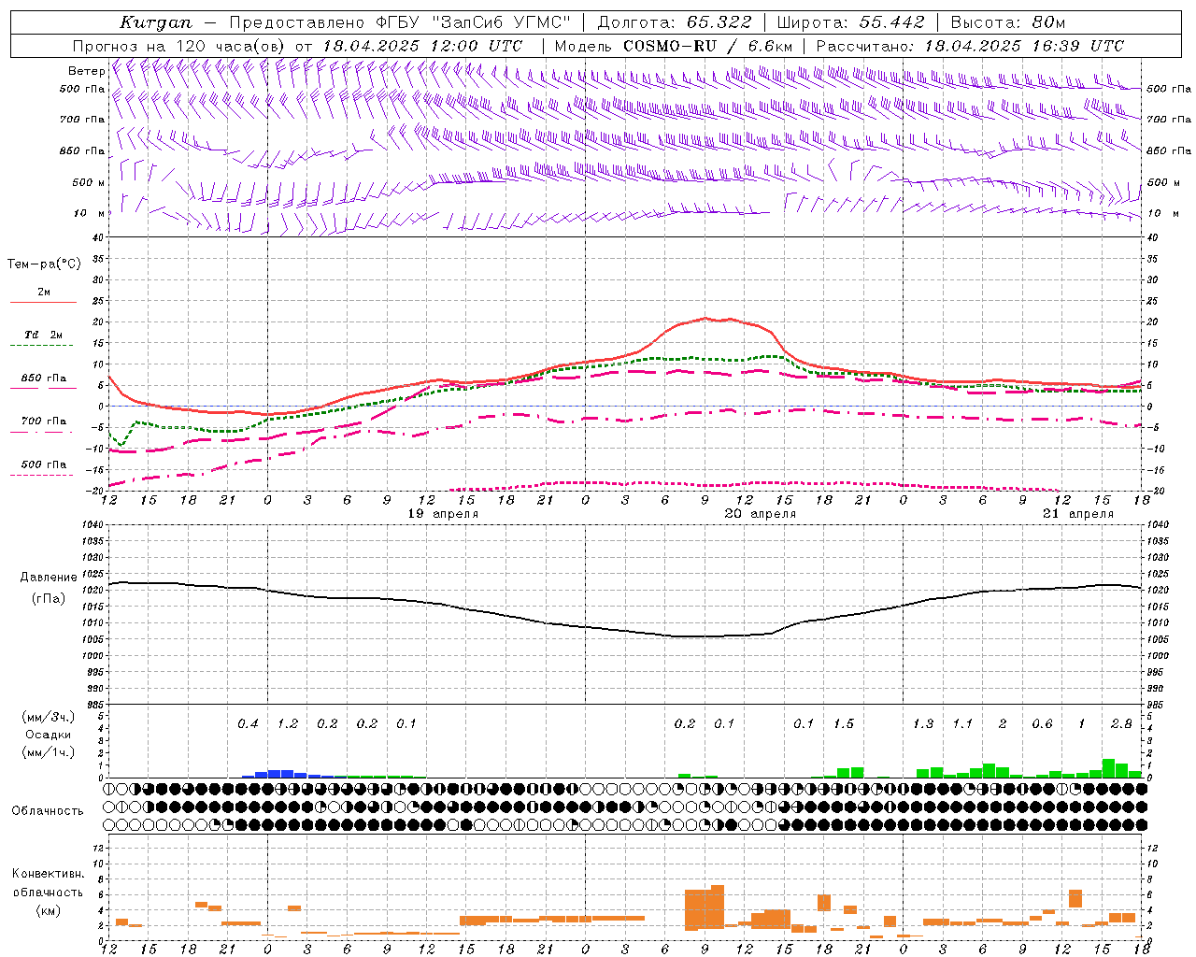Click the Ветер wind panel label

click(x=87, y=71)
